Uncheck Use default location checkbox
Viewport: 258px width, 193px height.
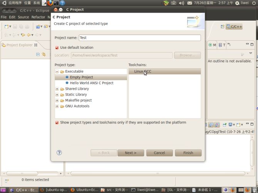click(x=57, y=48)
